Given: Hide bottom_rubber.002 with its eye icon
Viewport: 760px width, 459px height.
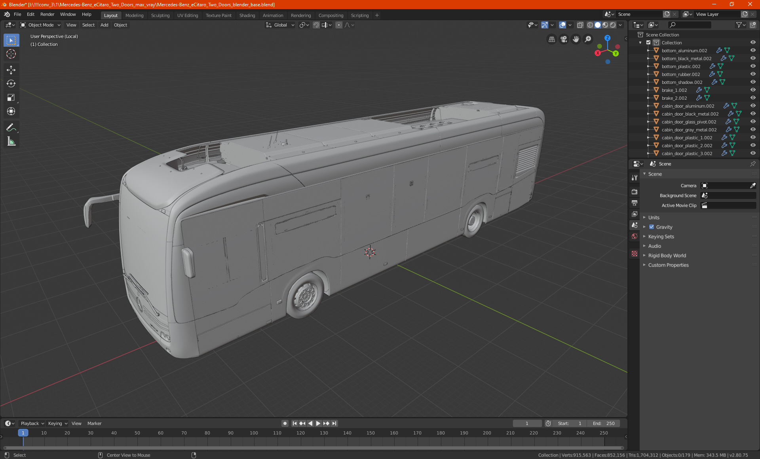Looking at the screenshot, I should point(753,74).
